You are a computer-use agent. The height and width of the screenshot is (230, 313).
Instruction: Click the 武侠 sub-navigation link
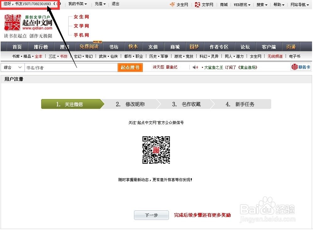(103, 56)
